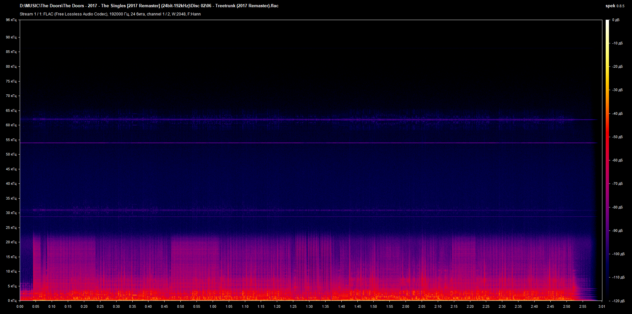Click the FLAC file path title text
632x314 pixels.
coord(149,6)
